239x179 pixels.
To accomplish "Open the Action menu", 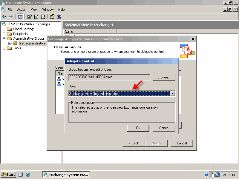I will coord(22,10).
